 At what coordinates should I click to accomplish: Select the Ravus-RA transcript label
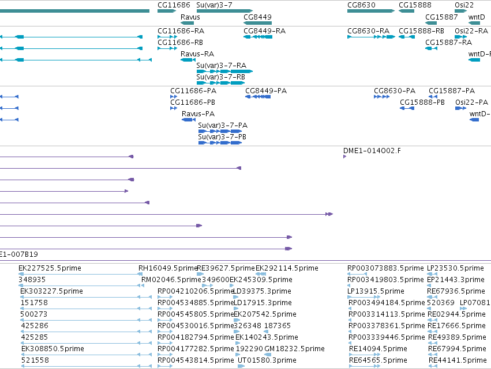[x=197, y=54]
